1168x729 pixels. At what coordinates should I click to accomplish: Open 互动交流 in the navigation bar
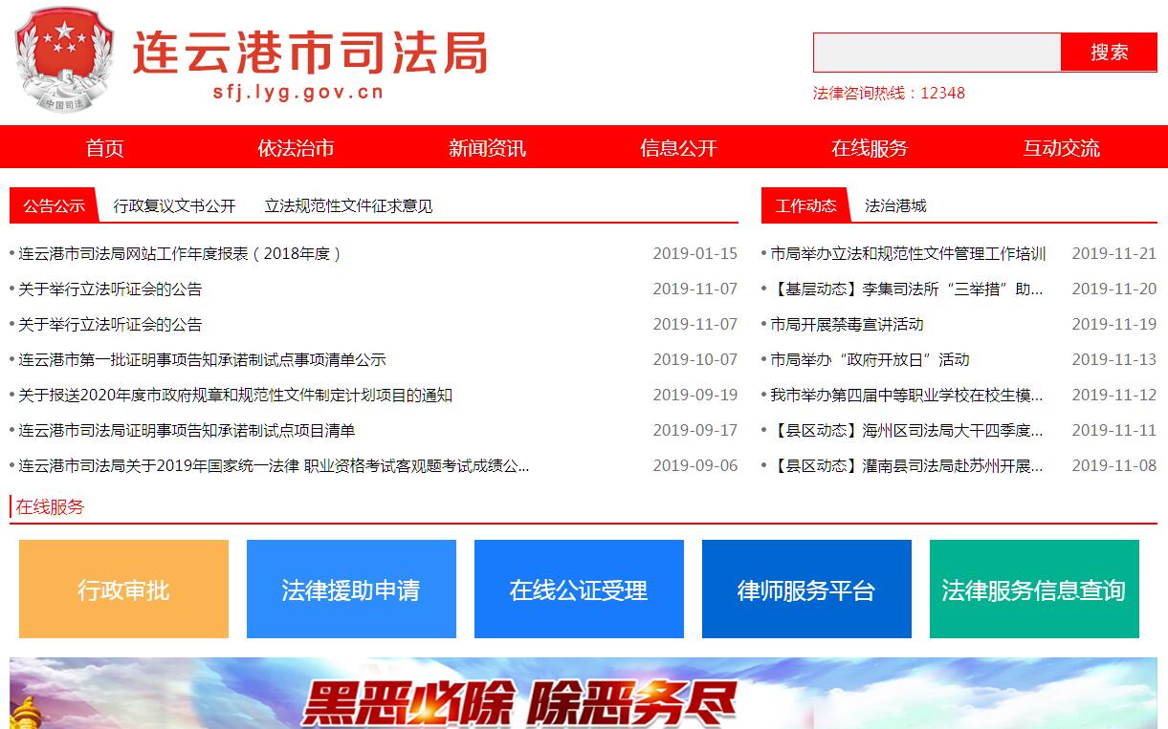point(1061,148)
